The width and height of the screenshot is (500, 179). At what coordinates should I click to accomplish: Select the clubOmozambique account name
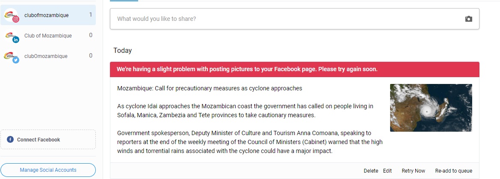tap(46, 56)
